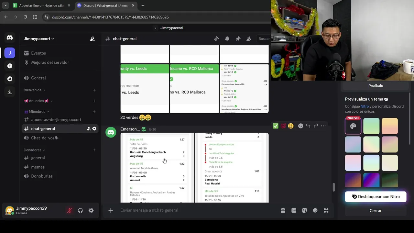Invite people to the Jimmypaccori server
The height and width of the screenshot is (233, 414).
coord(93,39)
